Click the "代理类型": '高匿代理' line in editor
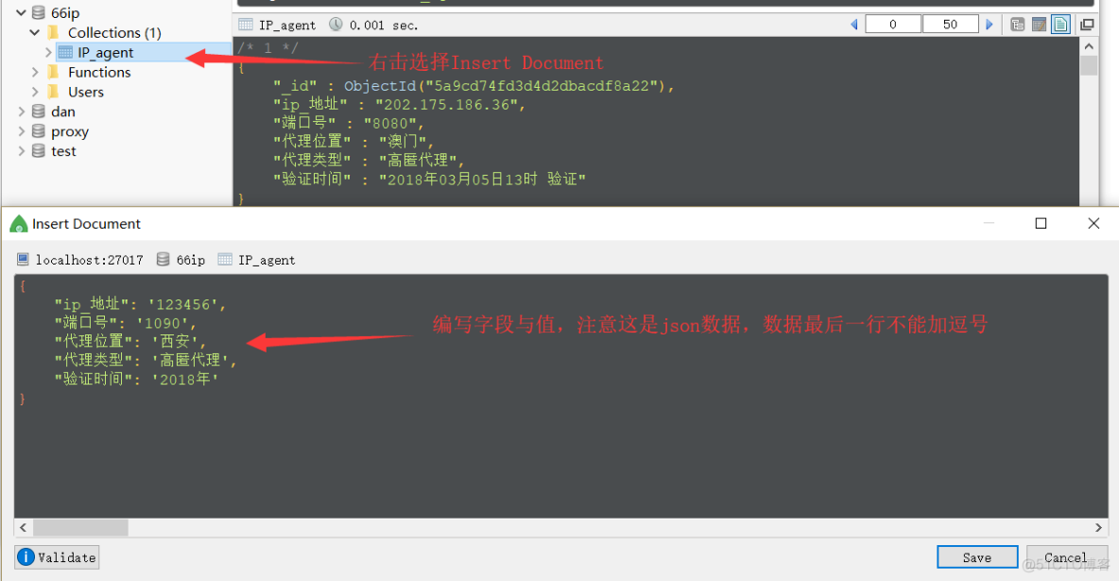 click(x=146, y=360)
